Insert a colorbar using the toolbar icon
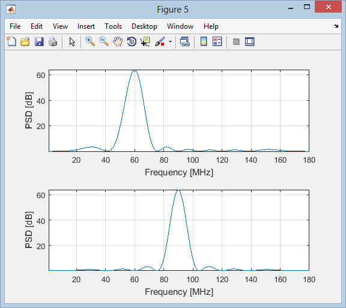The image size is (346, 308). (x=204, y=41)
